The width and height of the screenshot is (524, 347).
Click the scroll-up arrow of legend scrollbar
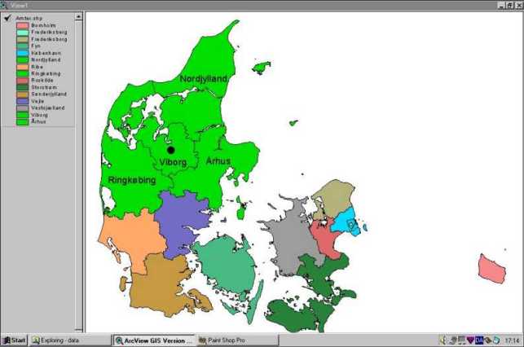pos(78,17)
